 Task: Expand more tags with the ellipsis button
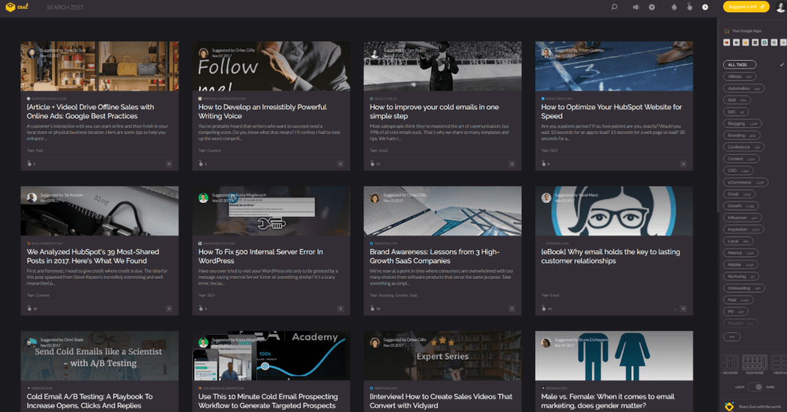pos(731,337)
